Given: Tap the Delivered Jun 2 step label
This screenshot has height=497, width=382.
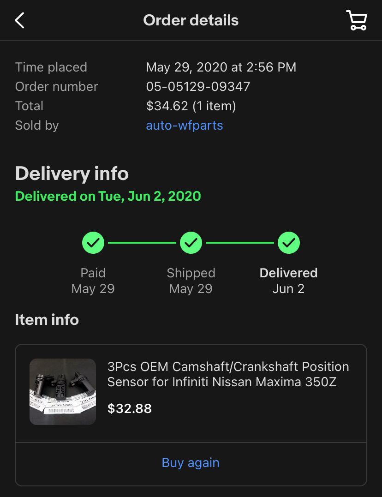Looking at the screenshot, I should (288, 281).
